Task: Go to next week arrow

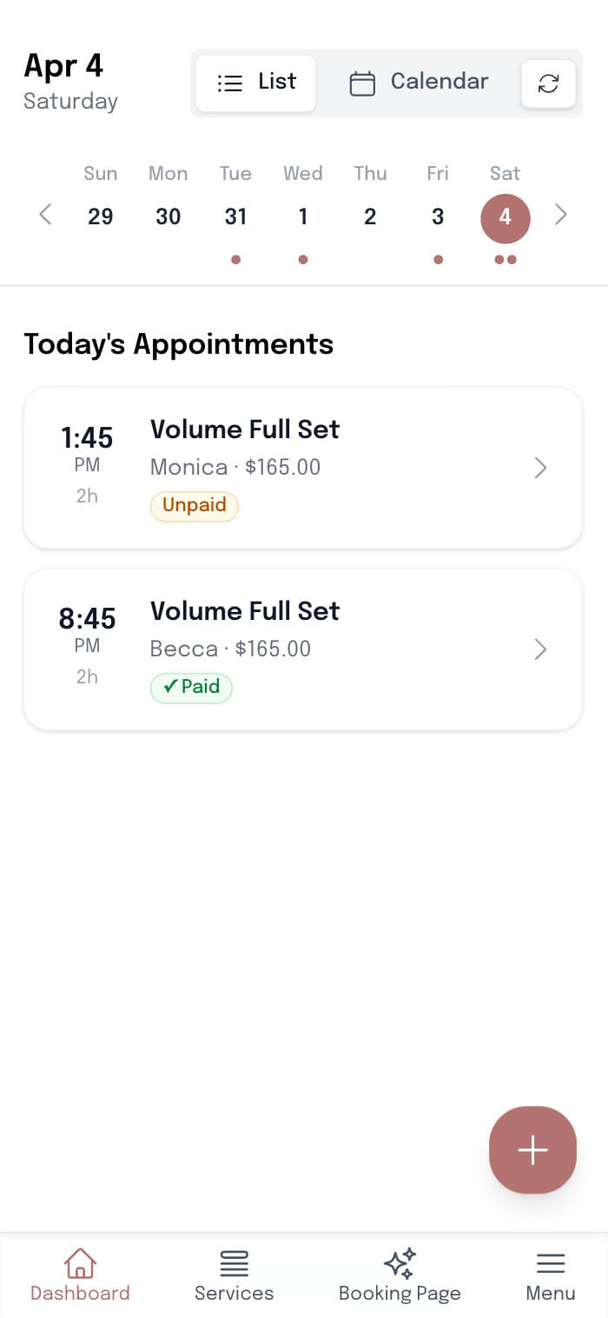Action: [x=561, y=215]
